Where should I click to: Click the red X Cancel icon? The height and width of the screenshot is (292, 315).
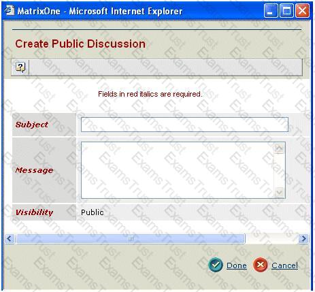click(x=261, y=265)
